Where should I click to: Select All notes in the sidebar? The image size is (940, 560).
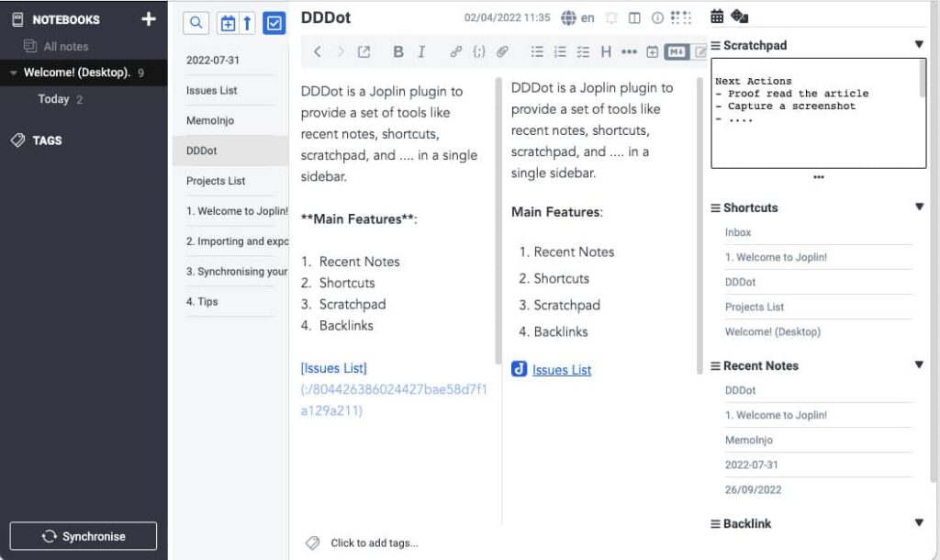coord(66,46)
